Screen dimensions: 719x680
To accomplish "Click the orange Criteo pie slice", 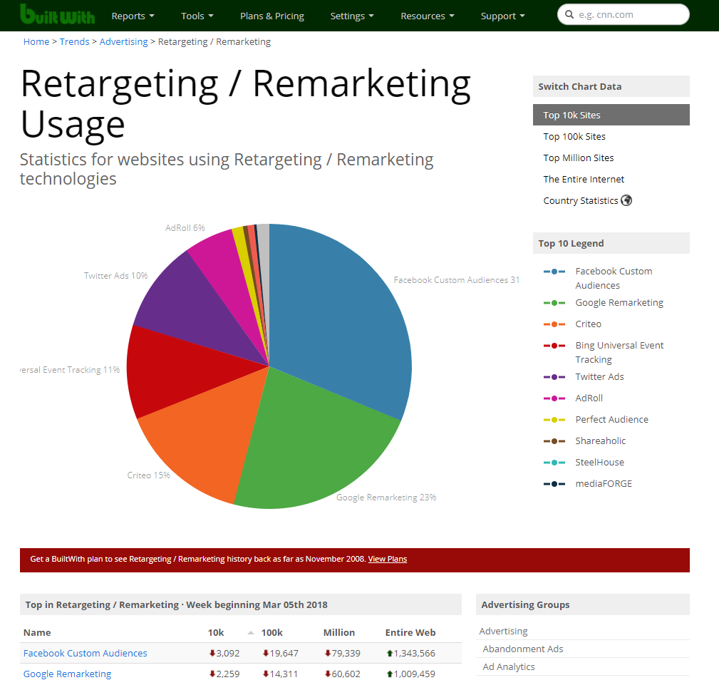I will point(207,436).
